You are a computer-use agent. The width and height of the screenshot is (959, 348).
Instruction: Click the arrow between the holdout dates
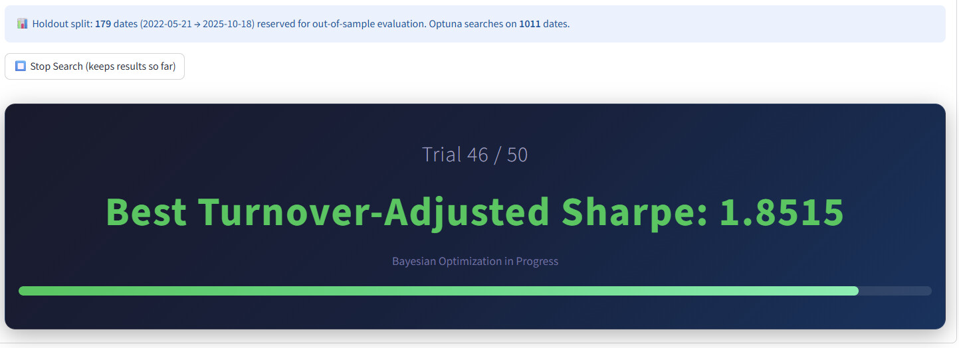click(197, 24)
